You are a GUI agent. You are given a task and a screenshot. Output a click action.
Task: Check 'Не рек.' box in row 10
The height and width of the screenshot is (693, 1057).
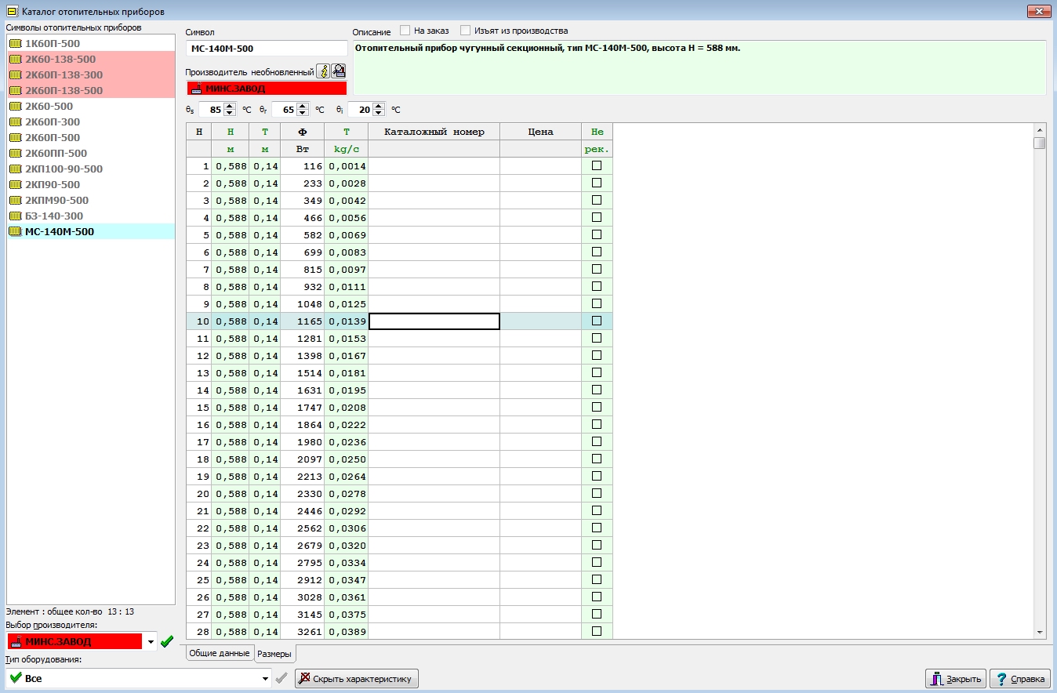597,321
